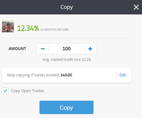142x118 pixels.
Task: Open the trader's profile photo
Action: click(x=8, y=26)
